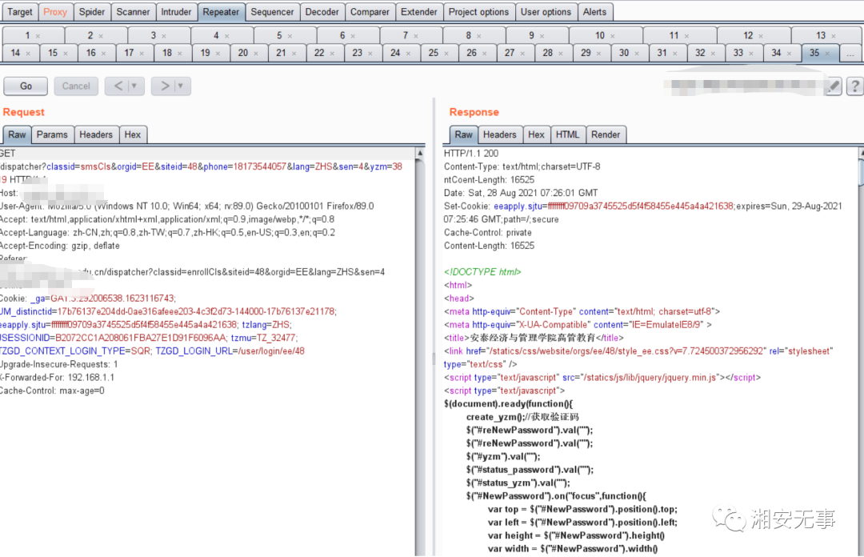The width and height of the screenshot is (864, 557).
Task: Switch to the Proxy tab
Action: pyautogui.click(x=55, y=11)
